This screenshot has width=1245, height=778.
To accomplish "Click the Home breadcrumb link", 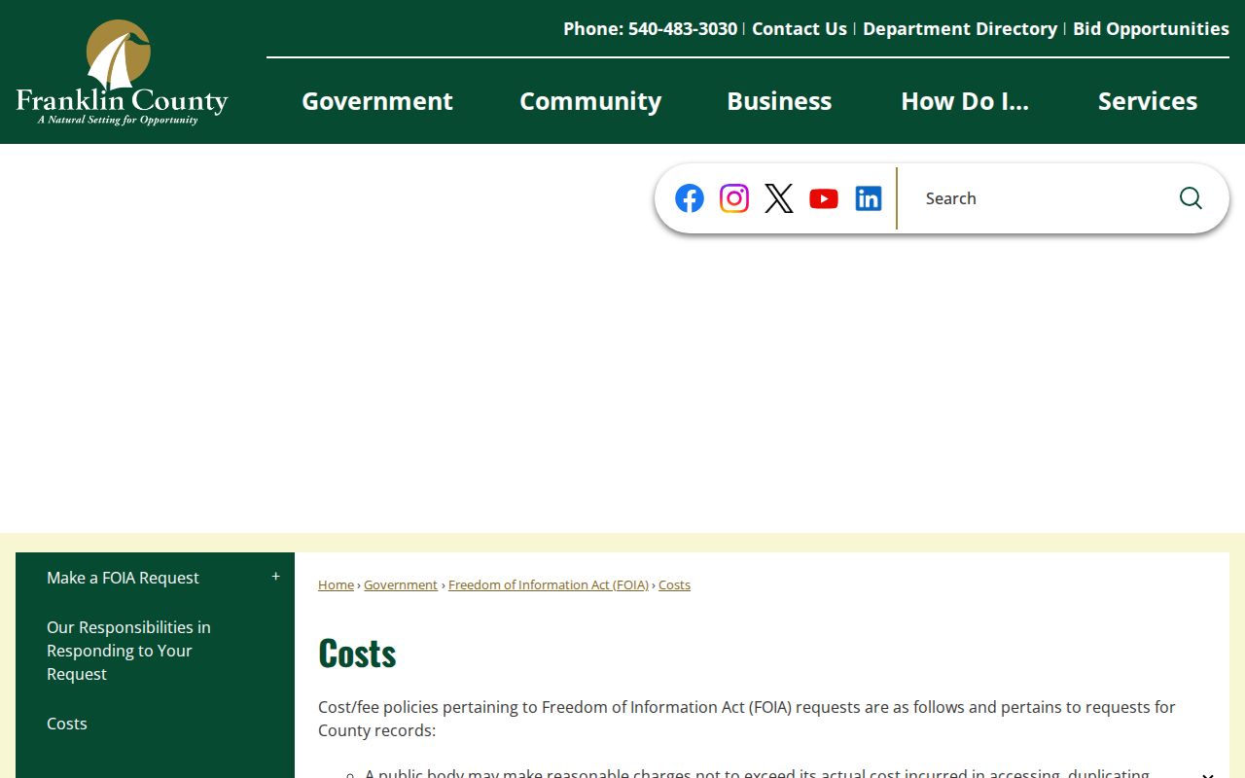I will 336,584.
